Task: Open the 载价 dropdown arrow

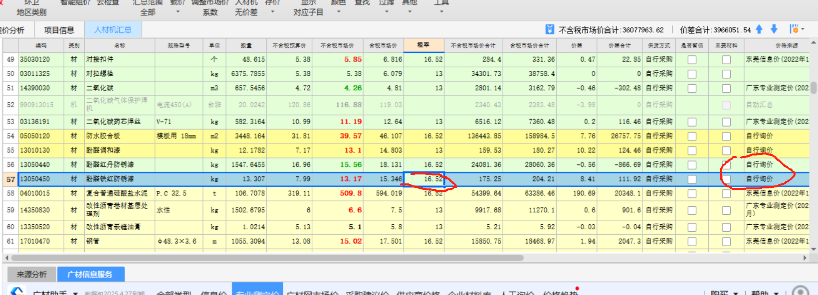Action: (x=178, y=11)
